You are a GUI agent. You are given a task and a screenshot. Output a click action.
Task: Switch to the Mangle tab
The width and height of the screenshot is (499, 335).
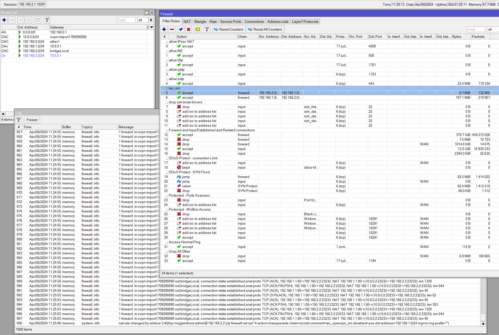tap(200, 22)
